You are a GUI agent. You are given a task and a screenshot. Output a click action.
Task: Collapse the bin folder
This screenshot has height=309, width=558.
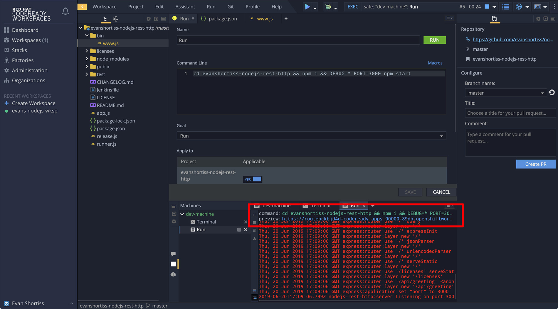point(87,35)
